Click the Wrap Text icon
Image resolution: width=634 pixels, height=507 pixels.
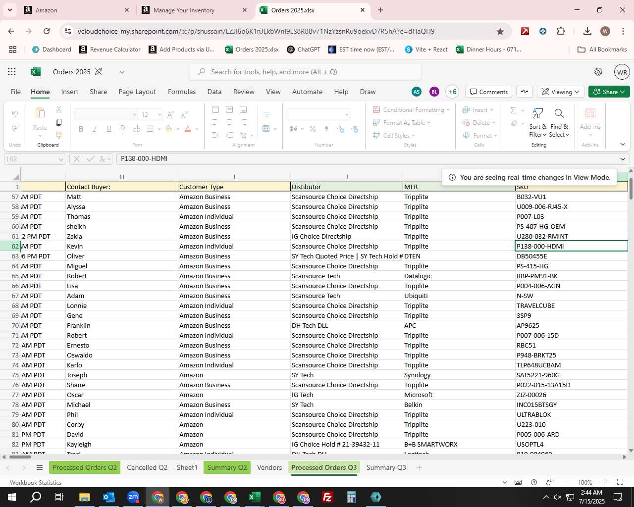(x=266, y=114)
